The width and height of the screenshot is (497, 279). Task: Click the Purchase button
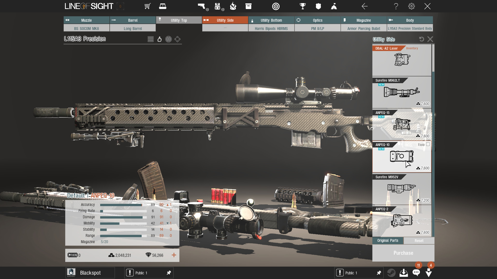pos(403,253)
